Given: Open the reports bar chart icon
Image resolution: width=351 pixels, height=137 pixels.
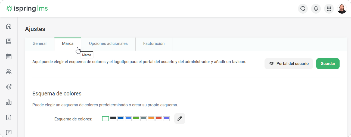Looking at the screenshot, I should [x=9, y=102].
